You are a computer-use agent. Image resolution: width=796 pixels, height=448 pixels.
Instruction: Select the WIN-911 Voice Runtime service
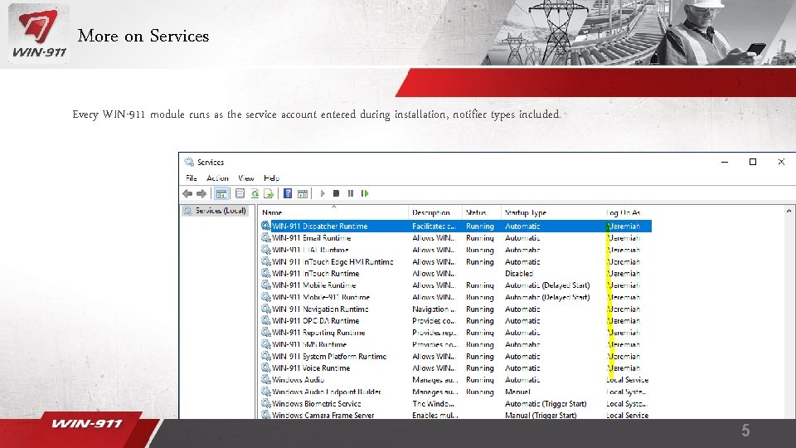click(x=311, y=368)
